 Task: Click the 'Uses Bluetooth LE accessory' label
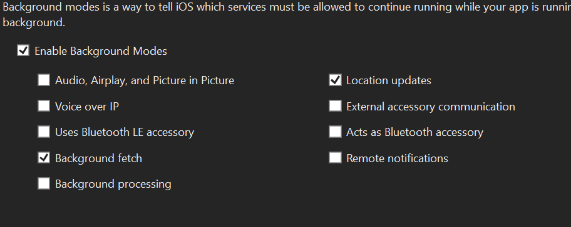[x=125, y=132]
